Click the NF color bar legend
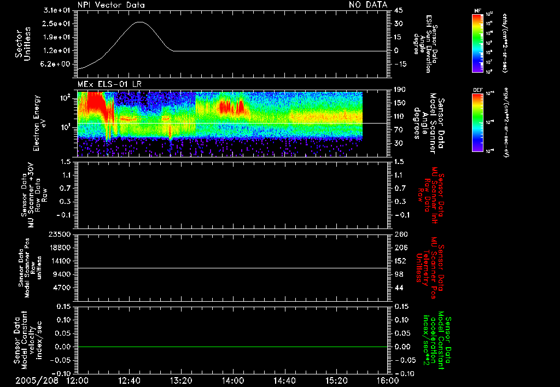The width and height of the screenshot is (560, 387). pos(477,43)
